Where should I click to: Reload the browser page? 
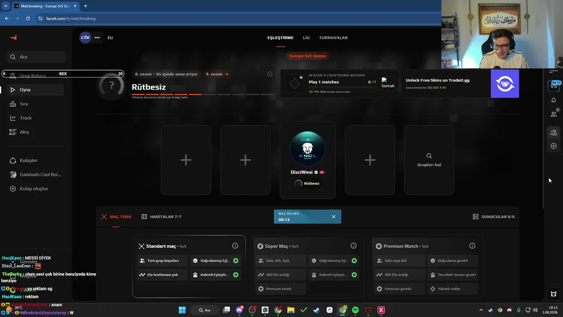(x=28, y=18)
